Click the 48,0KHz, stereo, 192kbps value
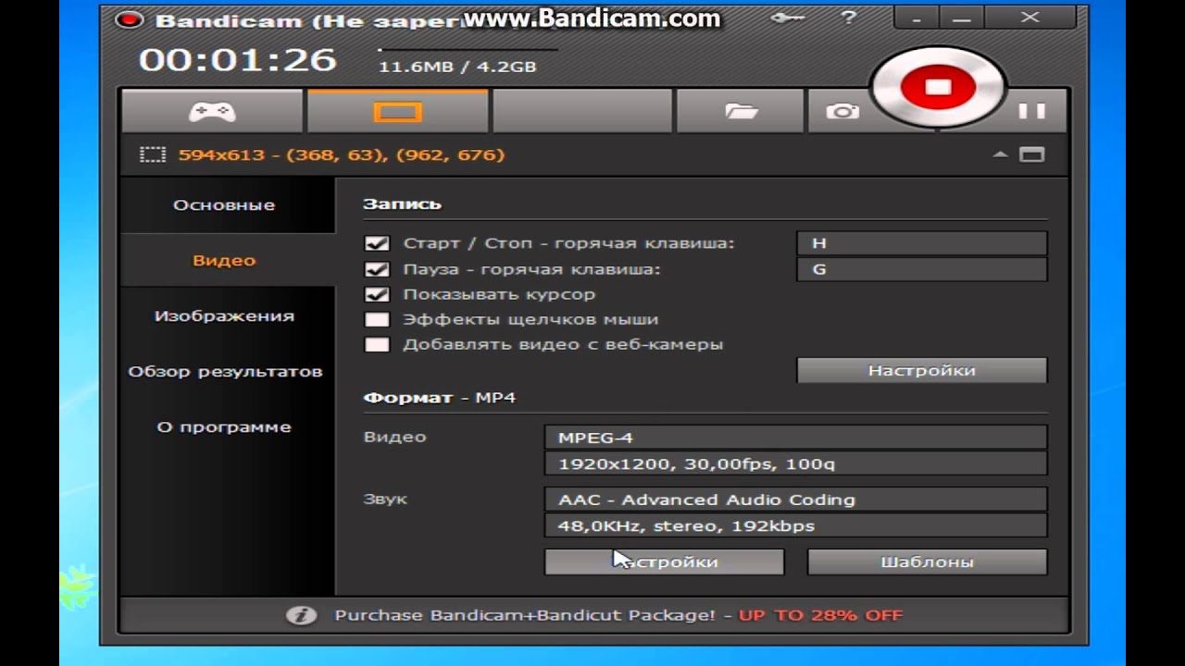Viewport: 1185px width, 666px height. 796,525
